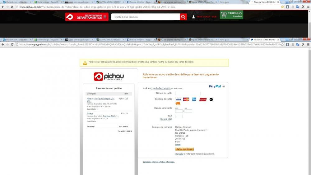Image resolution: width=311 pixels, height=175 pixels.
Task: Open the 'Placa de Video EVGA Geforce GTX' product link
Action: (x=100, y=100)
